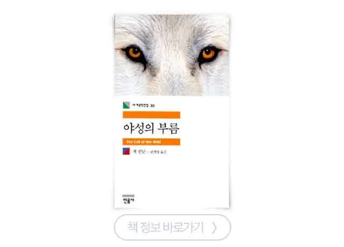Screen dimensions: 344x247
Task: Open the 야성의 부름 book cover thumbnail
Action: [x=172, y=110]
